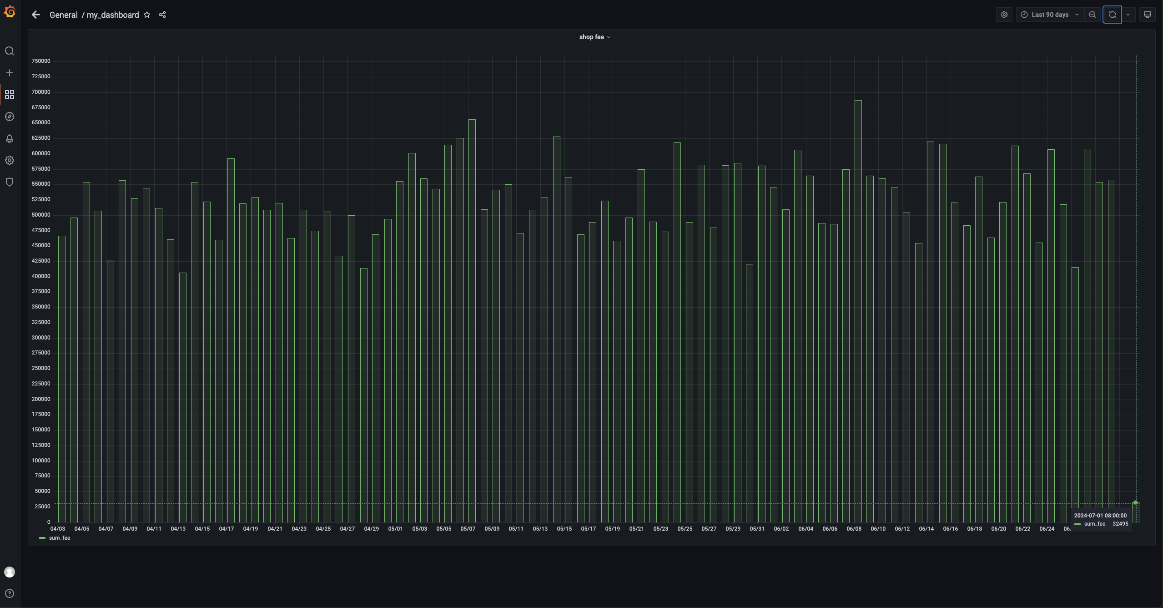This screenshot has height=608, width=1163.
Task: Click sum_fee legend green color swatch
Action: pyautogui.click(x=42, y=538)
